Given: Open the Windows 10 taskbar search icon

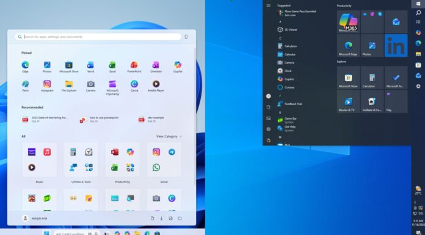Looking at the screenshot, I should point(418,13).
